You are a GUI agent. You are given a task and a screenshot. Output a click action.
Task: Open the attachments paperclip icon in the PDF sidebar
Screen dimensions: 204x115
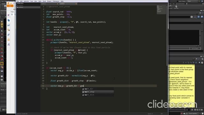click(x=9, y=35)
